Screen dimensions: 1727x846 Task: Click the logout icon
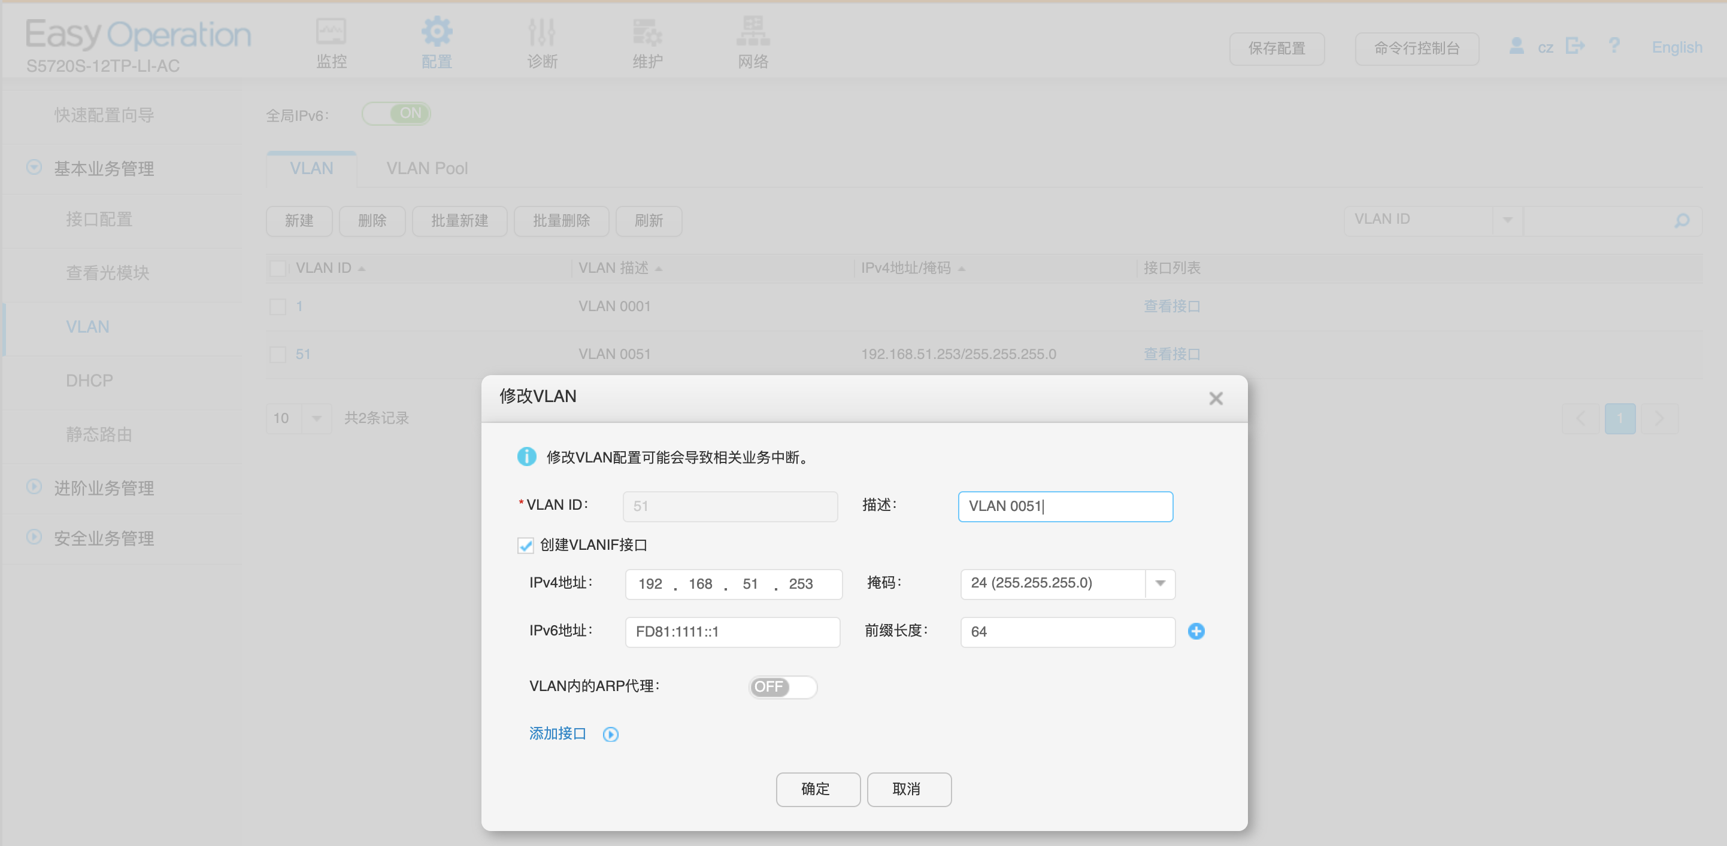[1575, 46]
